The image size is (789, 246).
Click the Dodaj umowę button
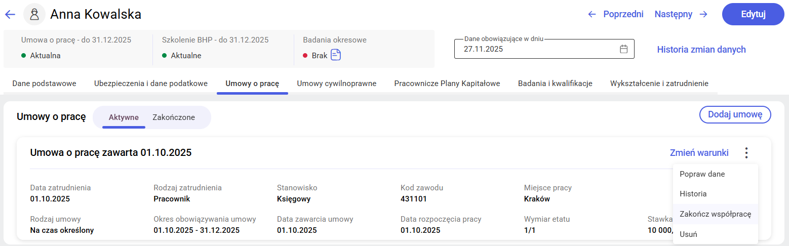[735, 114]
